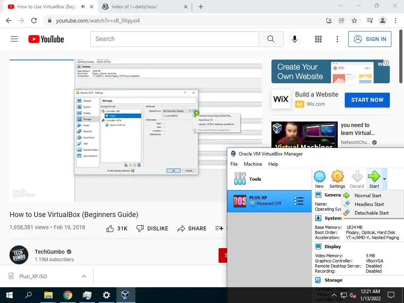Screen dimensions: 404x303
Task: Click the page vertical scrollbar
Action: tap(401, 57)
